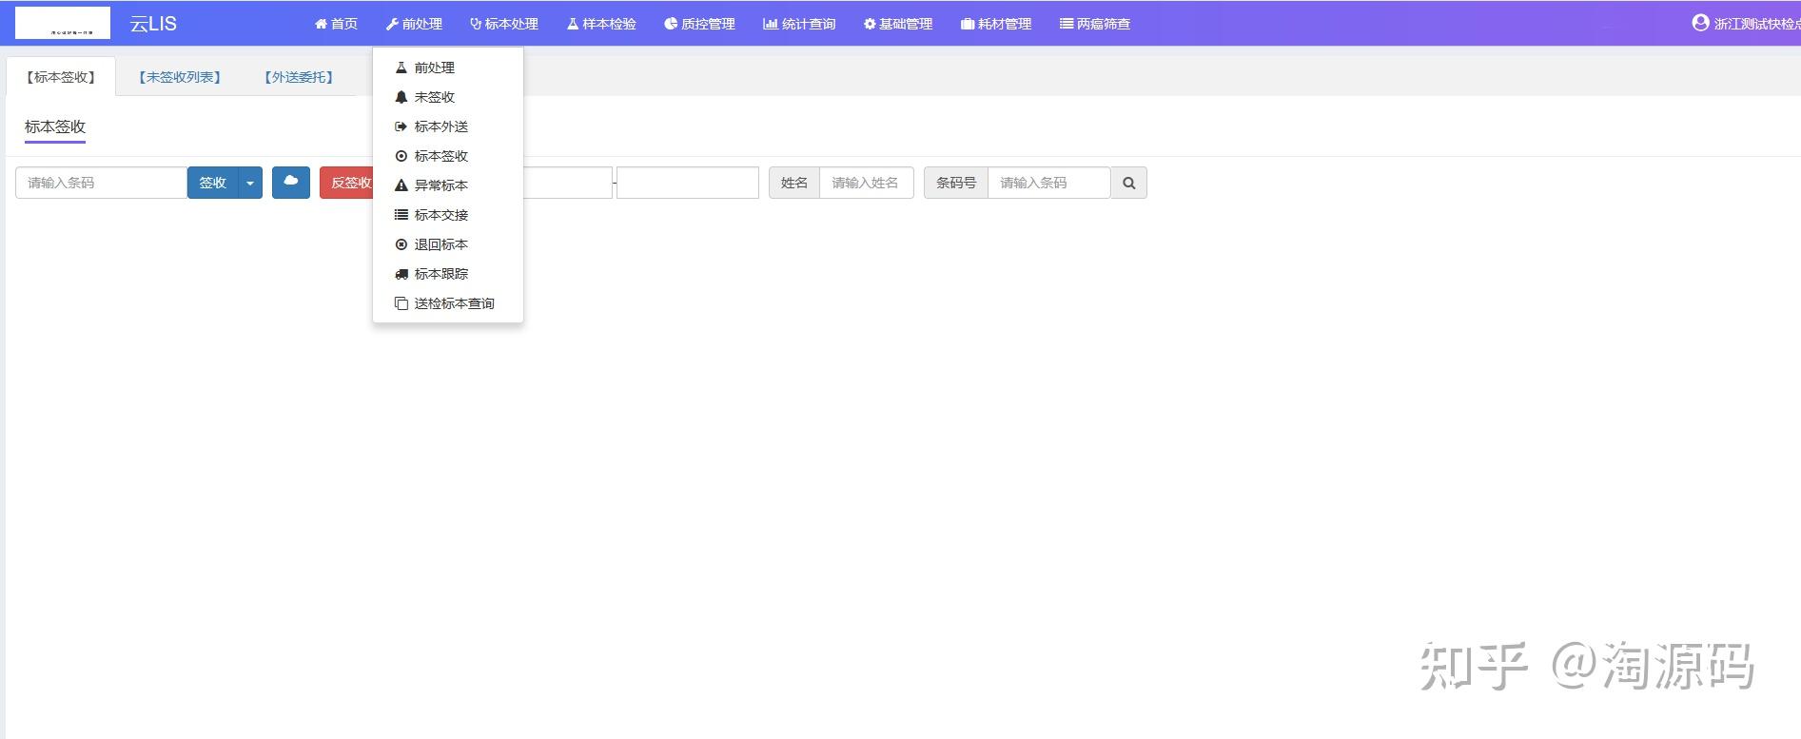Viewport: 1801px width, 739px height.
Task: Open 统计查询 top navigation menu
Action: [799, 24]
